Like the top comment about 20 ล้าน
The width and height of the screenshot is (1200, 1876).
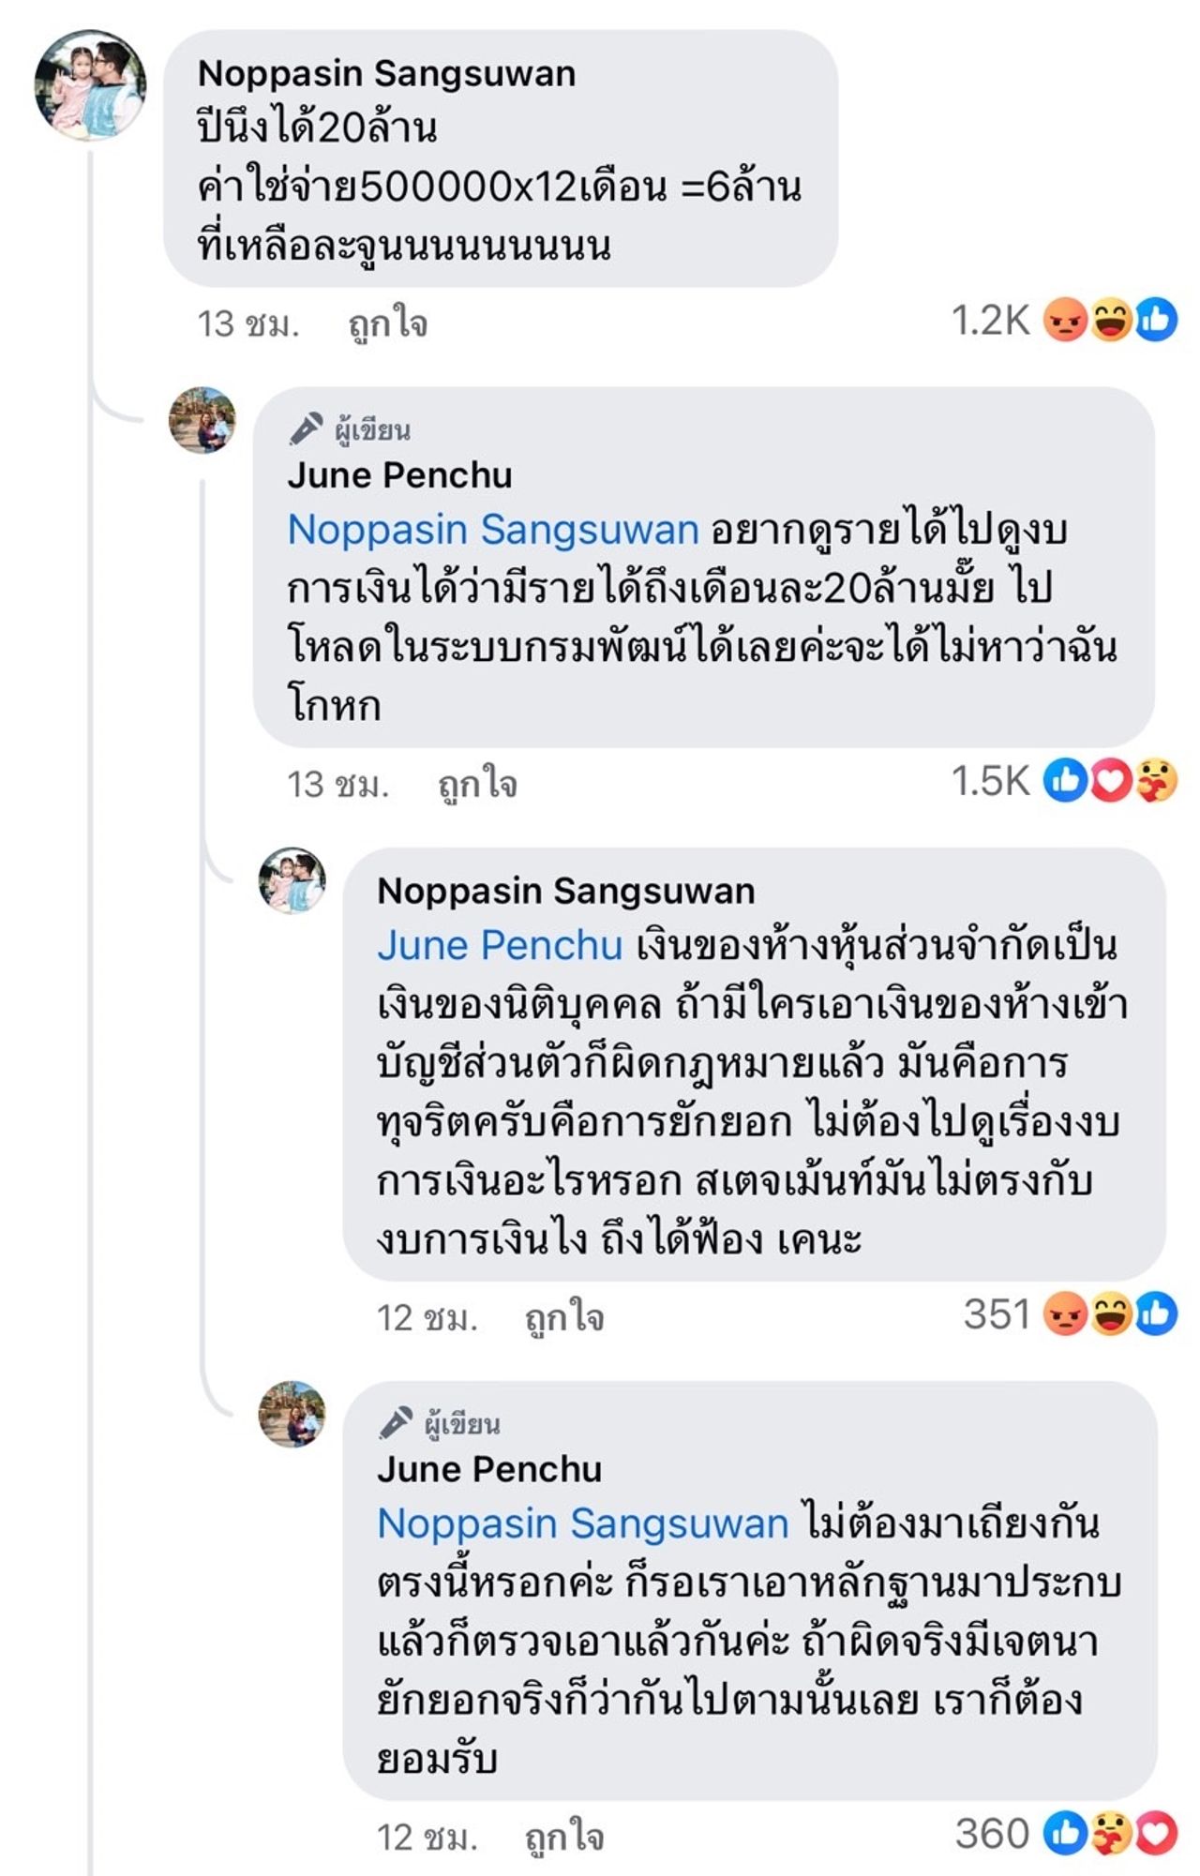(387, 324)
